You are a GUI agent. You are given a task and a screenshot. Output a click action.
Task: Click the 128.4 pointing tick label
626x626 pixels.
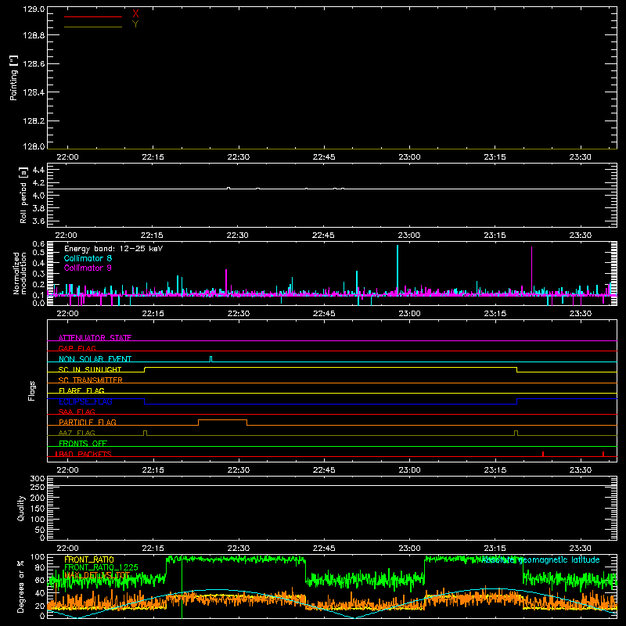pyautogui.click(x=34, y=92)
